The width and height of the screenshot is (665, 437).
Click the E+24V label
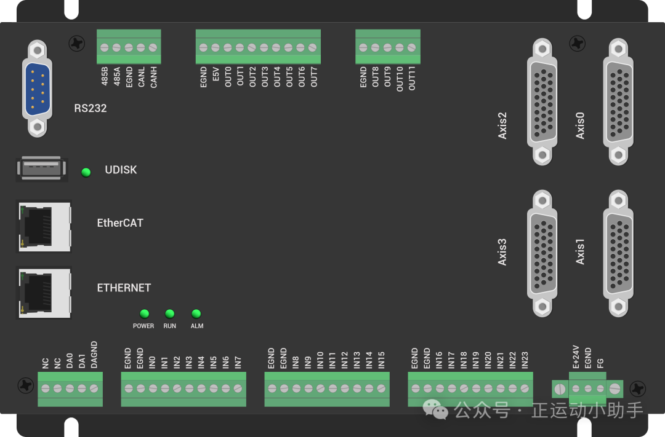pyautogui.click(x=576, y=357)
